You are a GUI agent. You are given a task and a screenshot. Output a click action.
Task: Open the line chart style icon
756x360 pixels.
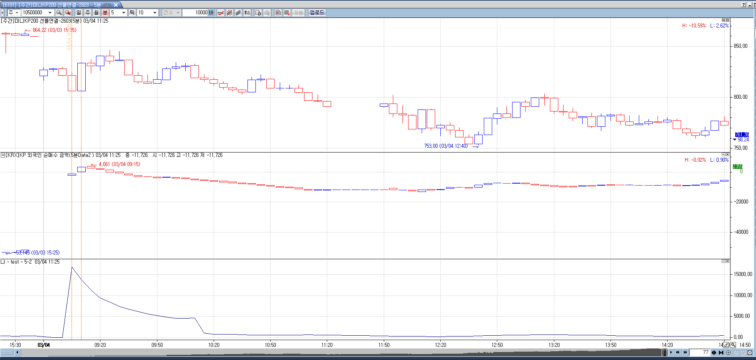[220, 13]
